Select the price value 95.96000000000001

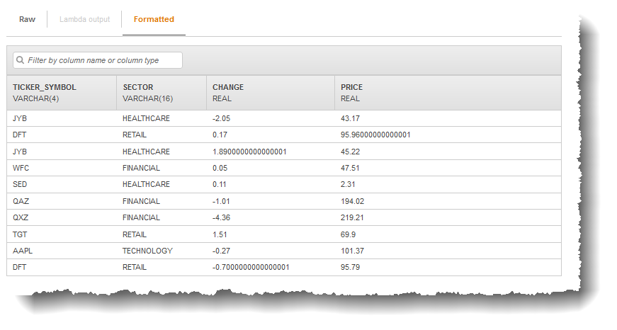pos(375,135)
